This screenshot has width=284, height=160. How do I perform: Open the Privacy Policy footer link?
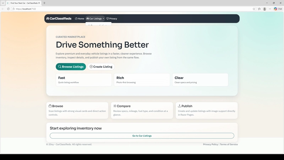pyautogui.click(x=211, y=144)
